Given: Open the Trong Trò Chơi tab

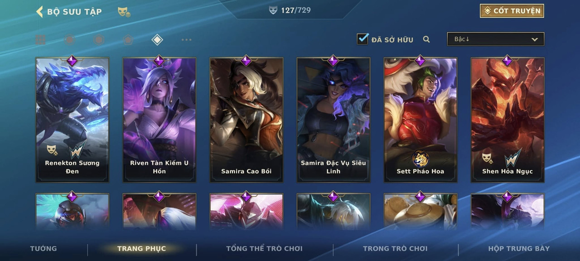Looking at the screenshot, I should pos(395,248).
